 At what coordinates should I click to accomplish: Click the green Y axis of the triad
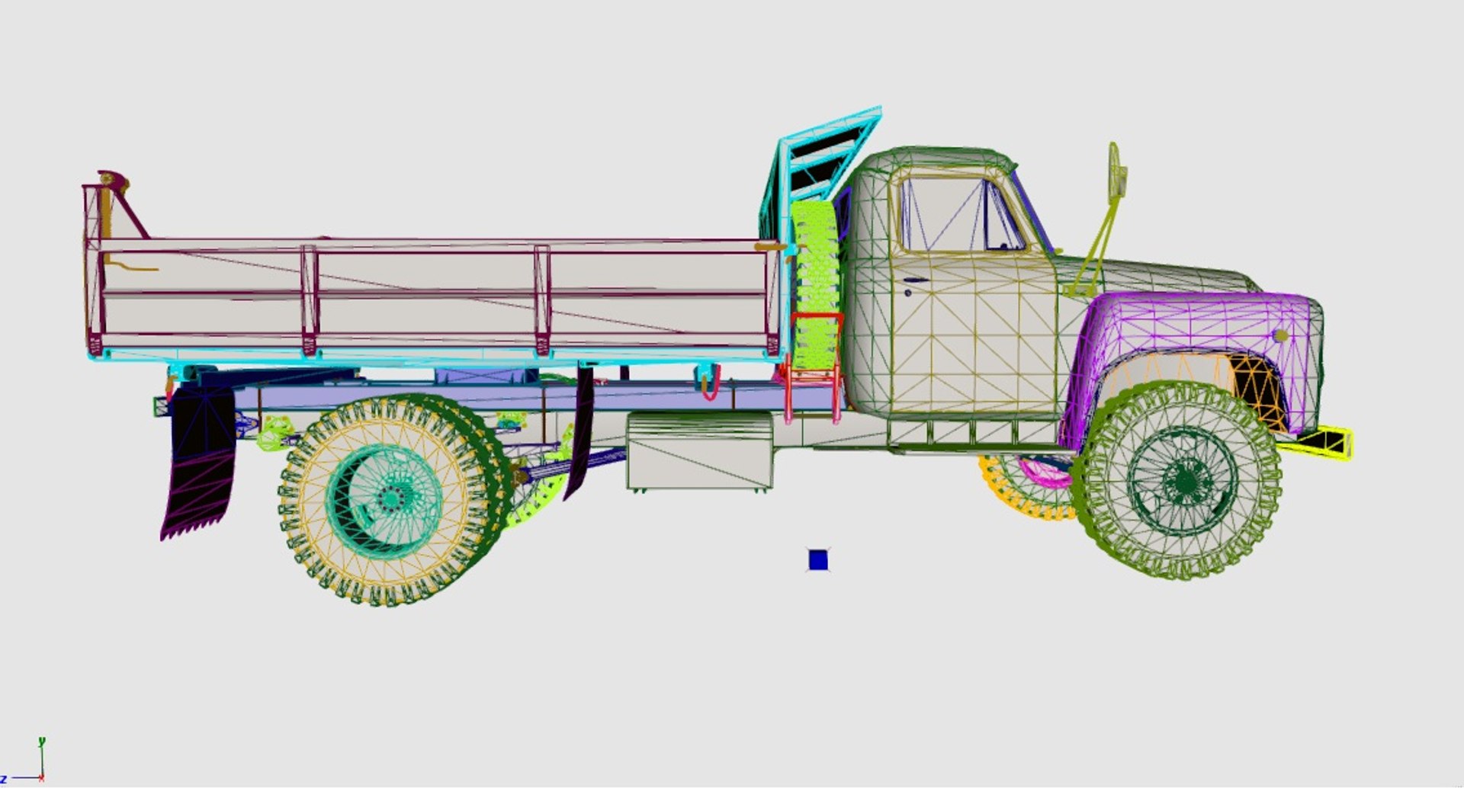[x=42, y=758]
